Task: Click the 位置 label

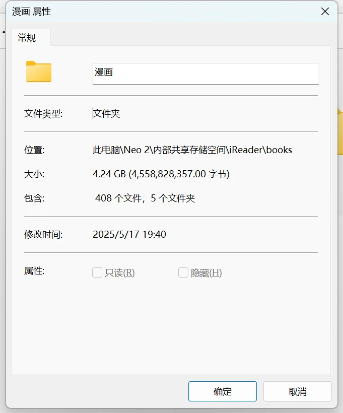Action: [34, 150]
